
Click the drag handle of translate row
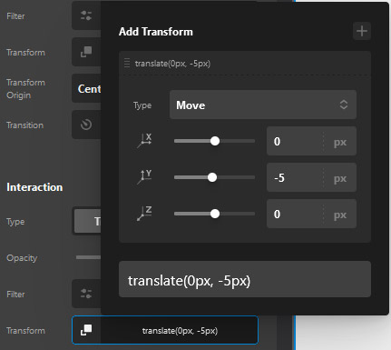coord(127,63)
